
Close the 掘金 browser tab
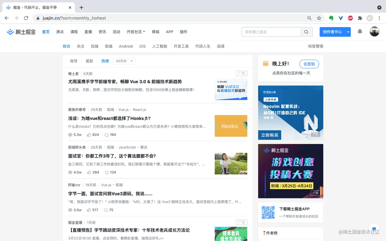(70, 8)
